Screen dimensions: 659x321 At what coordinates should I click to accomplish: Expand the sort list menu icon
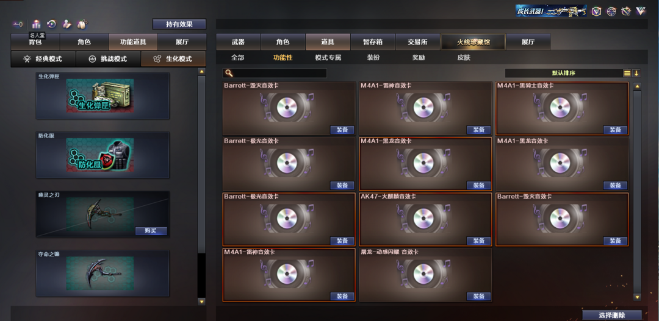pyautogui.click(x=627, y=73)
